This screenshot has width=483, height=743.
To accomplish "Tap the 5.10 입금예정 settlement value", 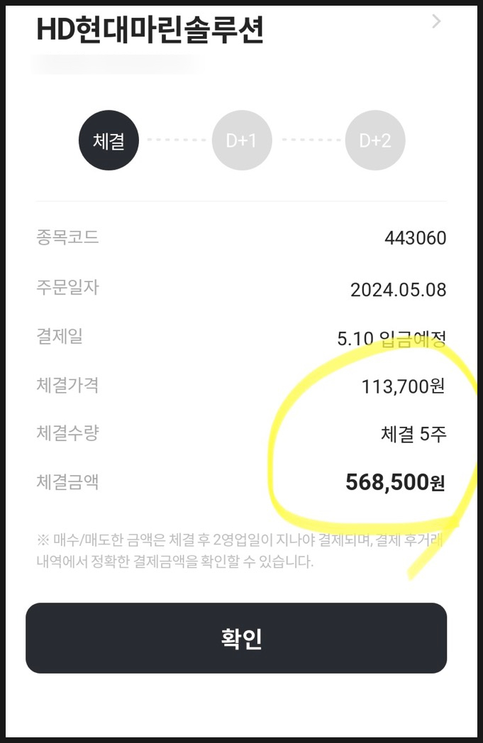I will click(392, 338).
